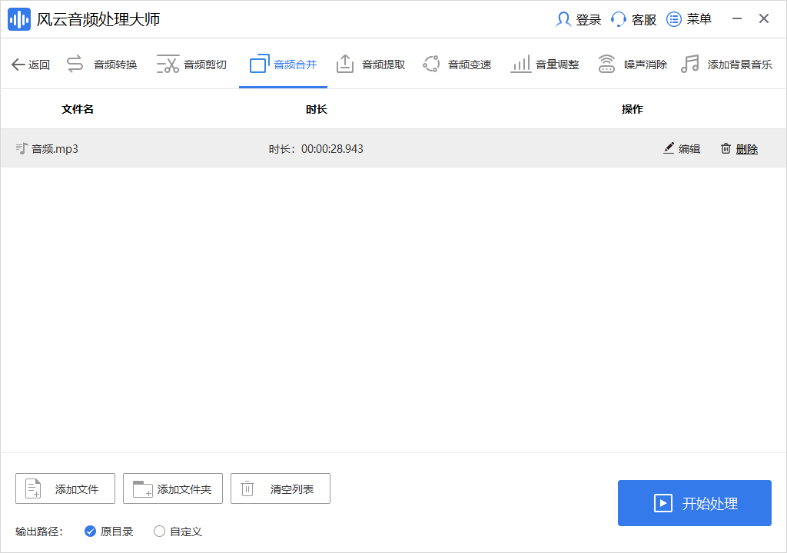Click the audio extract upload icon

pyautogui.click(x=345, y=64)
